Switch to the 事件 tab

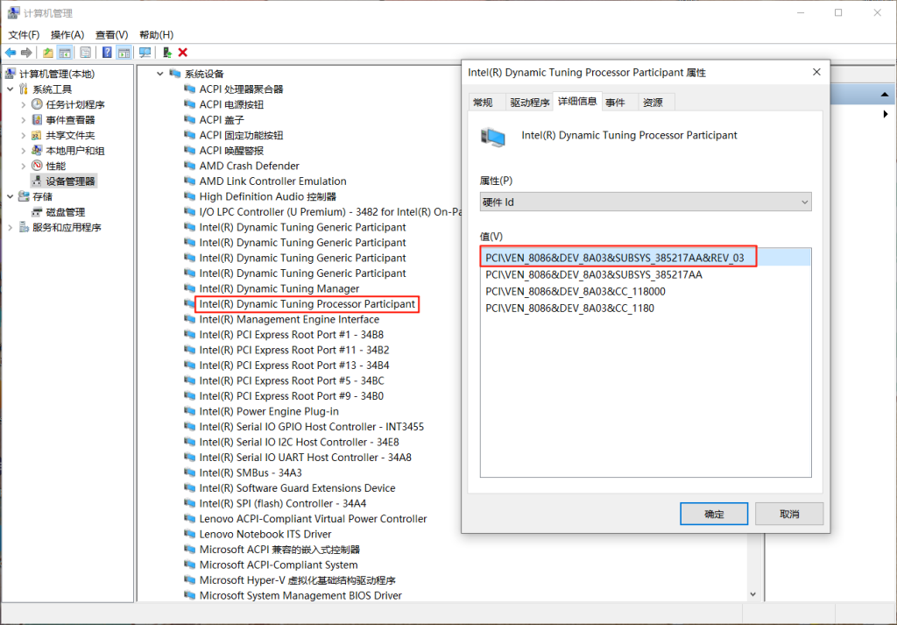615,103
